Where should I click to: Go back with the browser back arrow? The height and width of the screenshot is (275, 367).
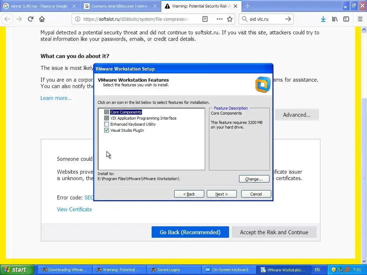(x=7, y=19)
